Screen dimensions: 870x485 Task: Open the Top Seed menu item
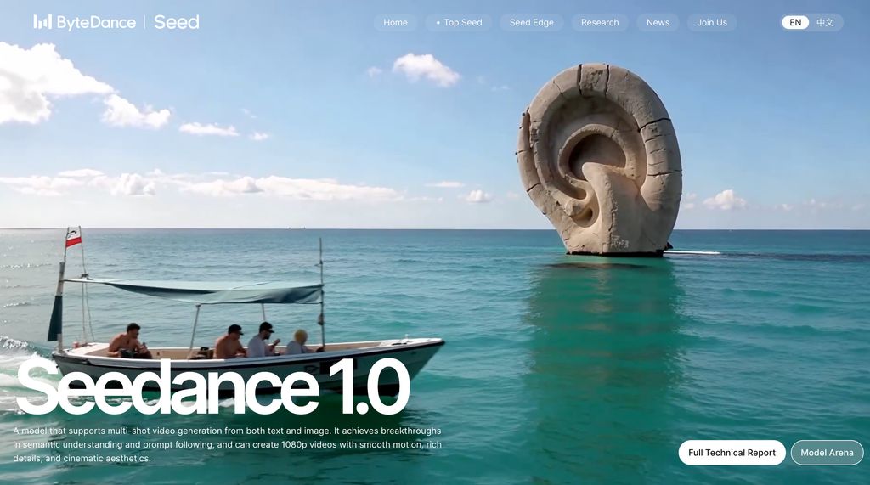point(463,23)
